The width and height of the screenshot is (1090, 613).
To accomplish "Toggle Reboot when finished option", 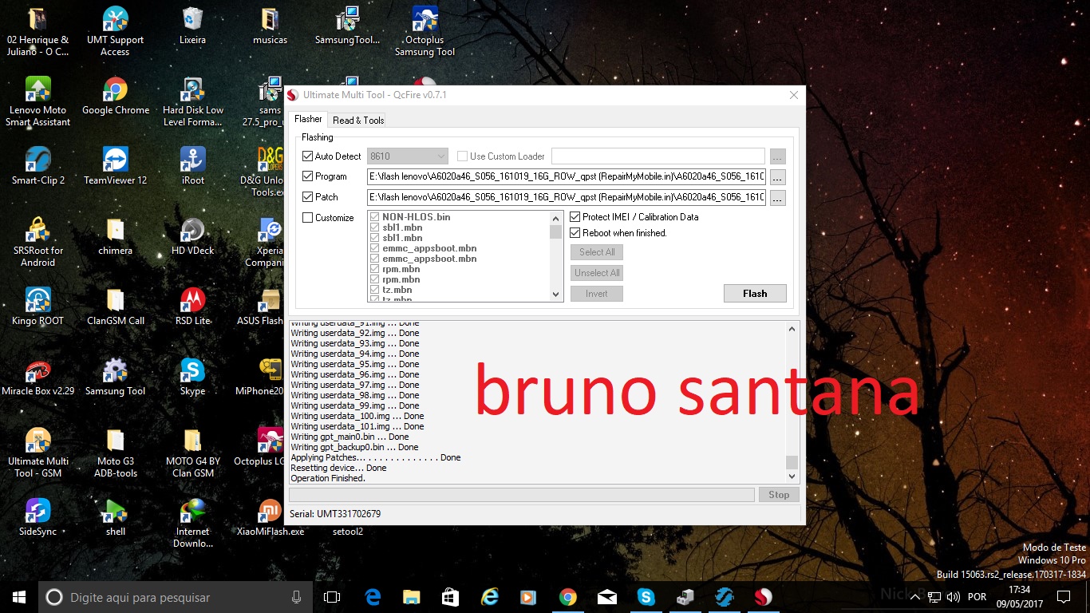I will (575, 233).
